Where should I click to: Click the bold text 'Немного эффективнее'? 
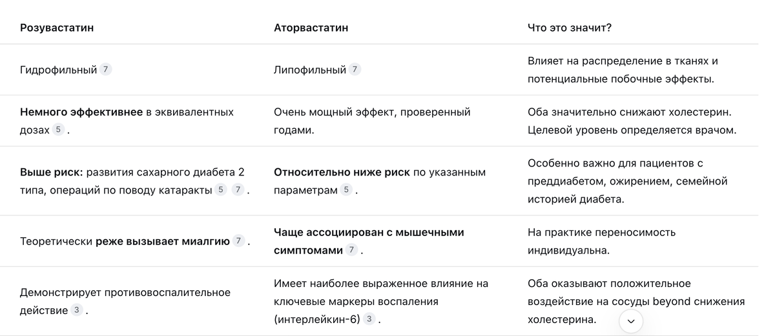(x=81, y=112)
